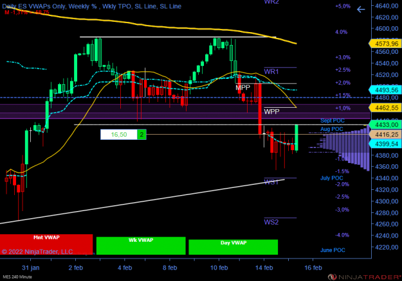The width and height of the screenshot is (402, 281).
Task: Click the June POC label
Action: point(333,250)
